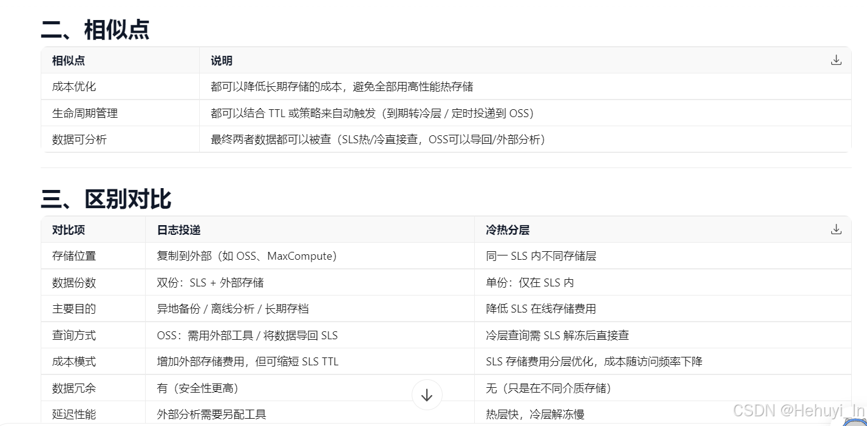
Task: Select the 主要目的 row label
Action: 74,309
